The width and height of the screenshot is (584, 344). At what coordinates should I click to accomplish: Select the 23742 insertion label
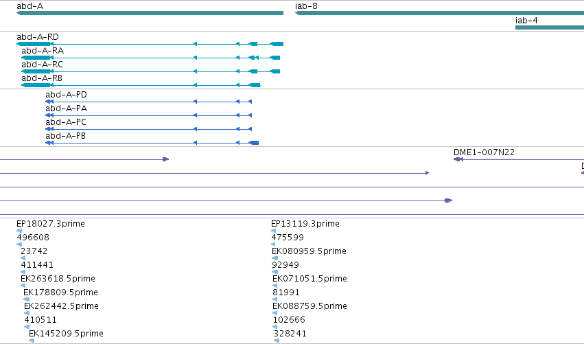pyautogui.click(x=34, y=251)
